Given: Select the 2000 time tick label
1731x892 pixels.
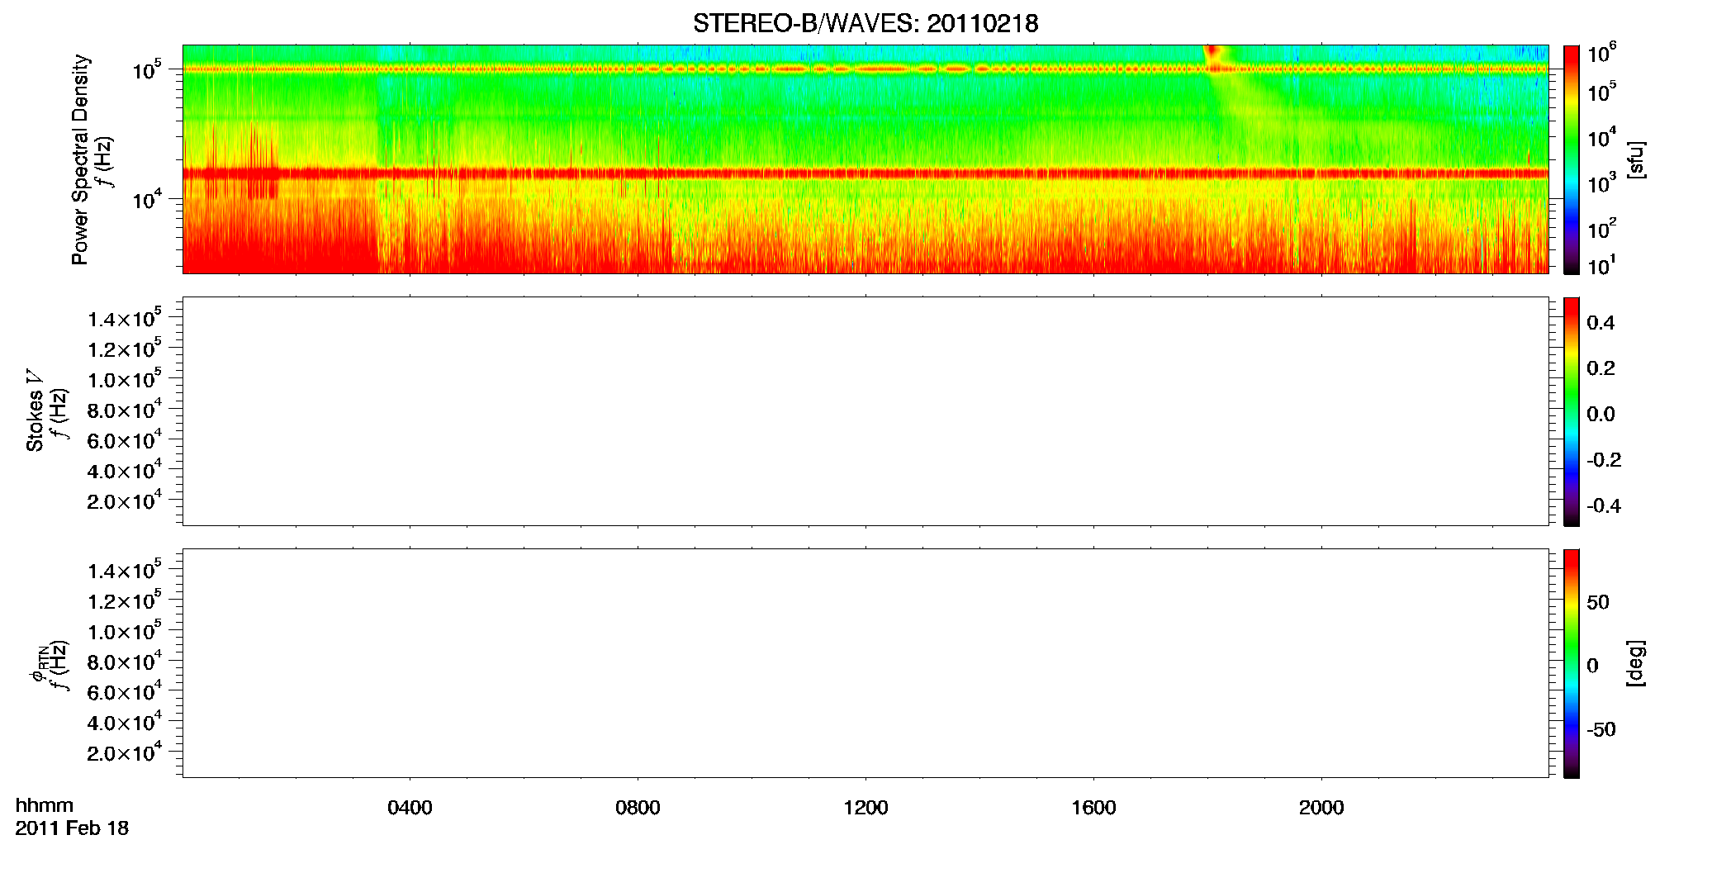Looking at the screenshot, I should (1321, 808).
